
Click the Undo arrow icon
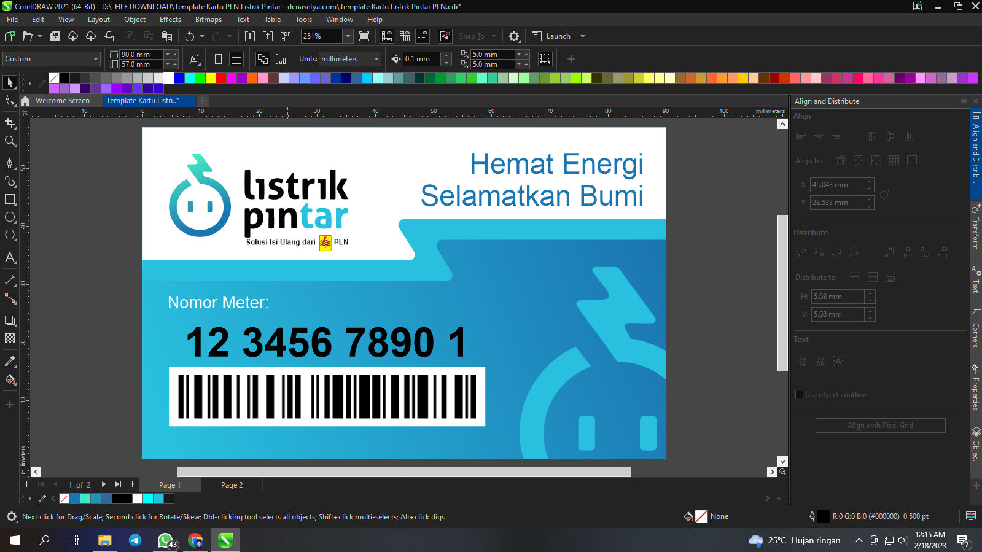click(190, 36)
